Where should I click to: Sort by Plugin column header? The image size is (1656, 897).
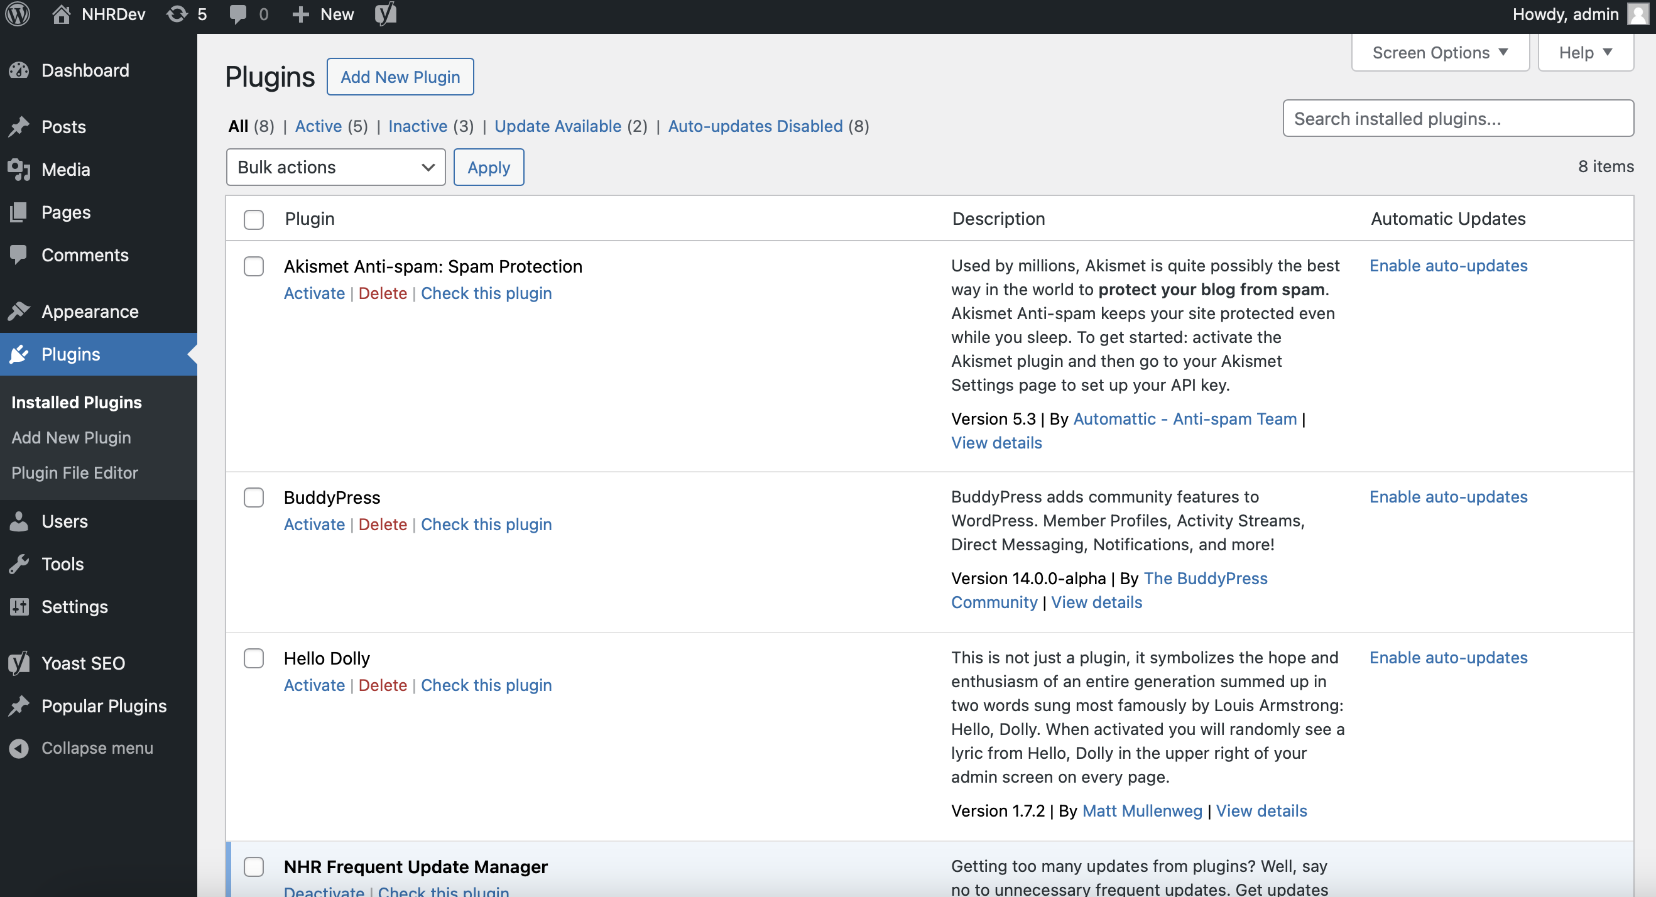[310, 219]
